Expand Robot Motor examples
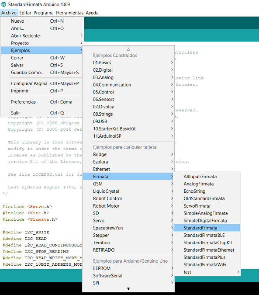 [128, 206]
